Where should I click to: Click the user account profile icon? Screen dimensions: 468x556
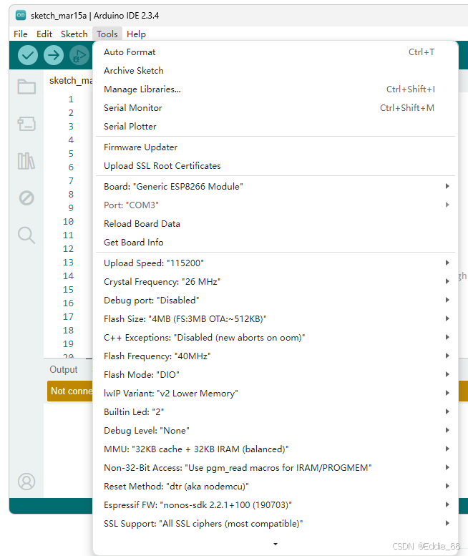[x=26, y=482]
